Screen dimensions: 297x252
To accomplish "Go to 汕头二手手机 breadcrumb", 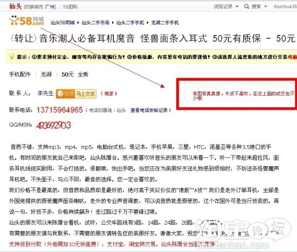I will 130,23.
